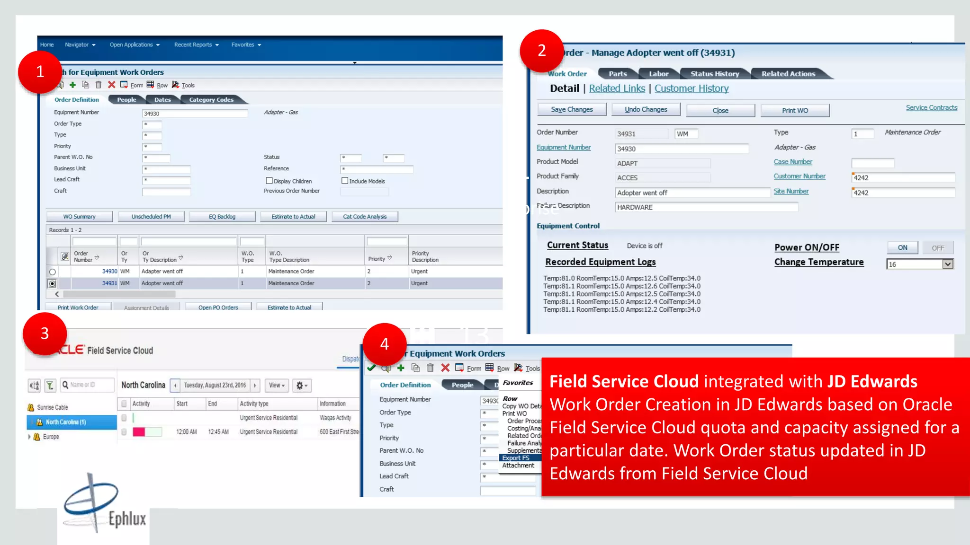The image size is (970, 545).
Task: Check select-all checkbox in Activity header
Action: click(124, 404)
